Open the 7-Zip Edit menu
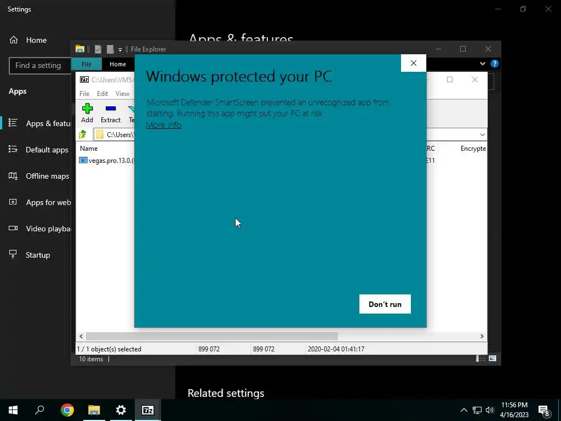 (x=102, y=93)
